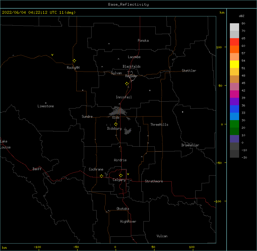
Task: Click the Airdrie city label
Action: 120,160
